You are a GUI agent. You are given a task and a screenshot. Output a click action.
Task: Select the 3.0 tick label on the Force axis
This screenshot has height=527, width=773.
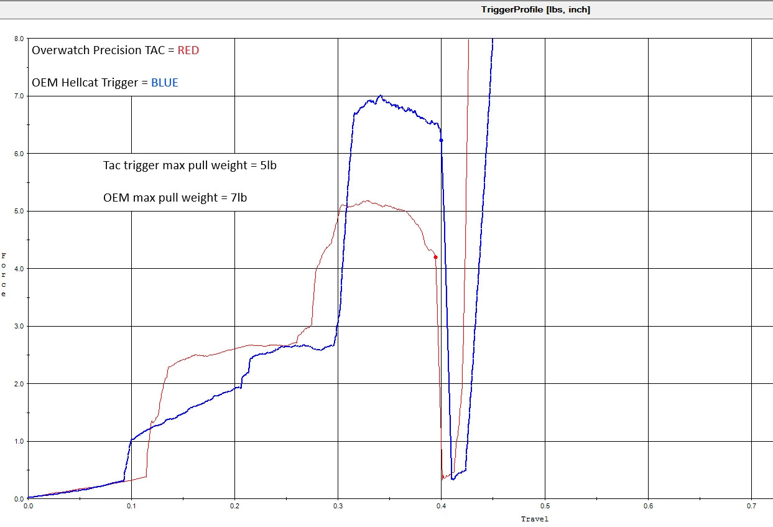[18, 326]
